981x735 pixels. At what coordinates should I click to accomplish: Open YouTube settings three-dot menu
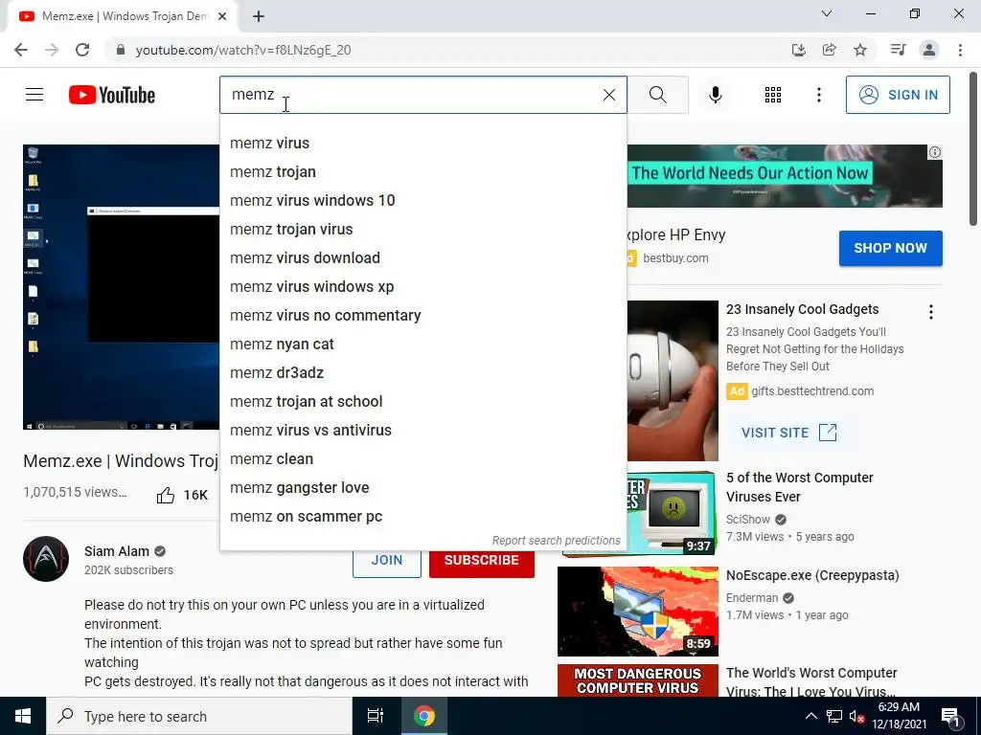pyautogui.click(x=818, y=95)
